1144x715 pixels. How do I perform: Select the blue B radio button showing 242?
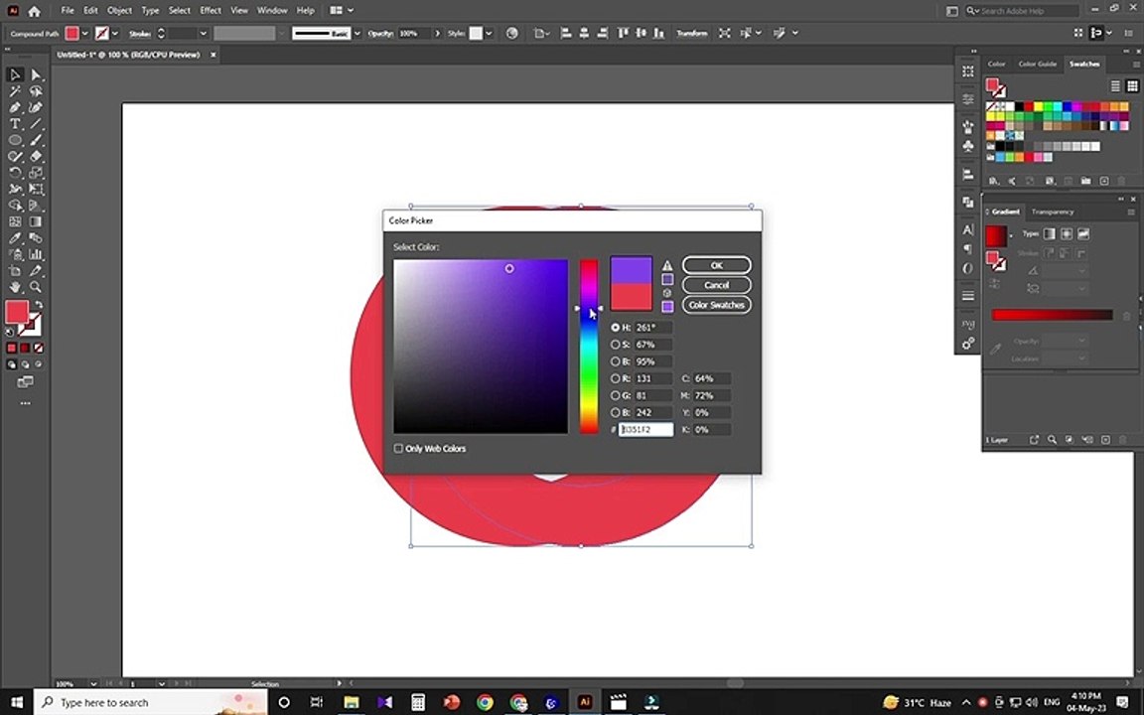point(615,412)
